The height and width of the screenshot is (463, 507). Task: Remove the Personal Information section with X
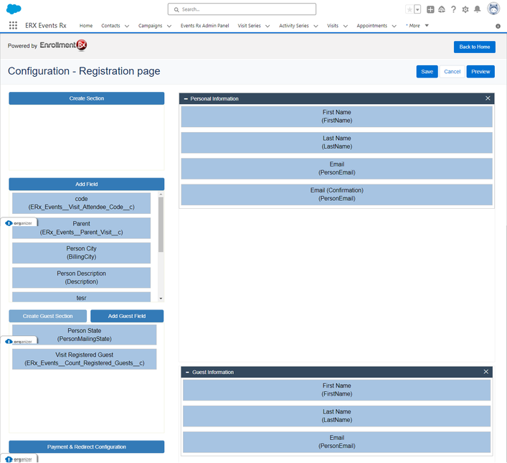488,98
